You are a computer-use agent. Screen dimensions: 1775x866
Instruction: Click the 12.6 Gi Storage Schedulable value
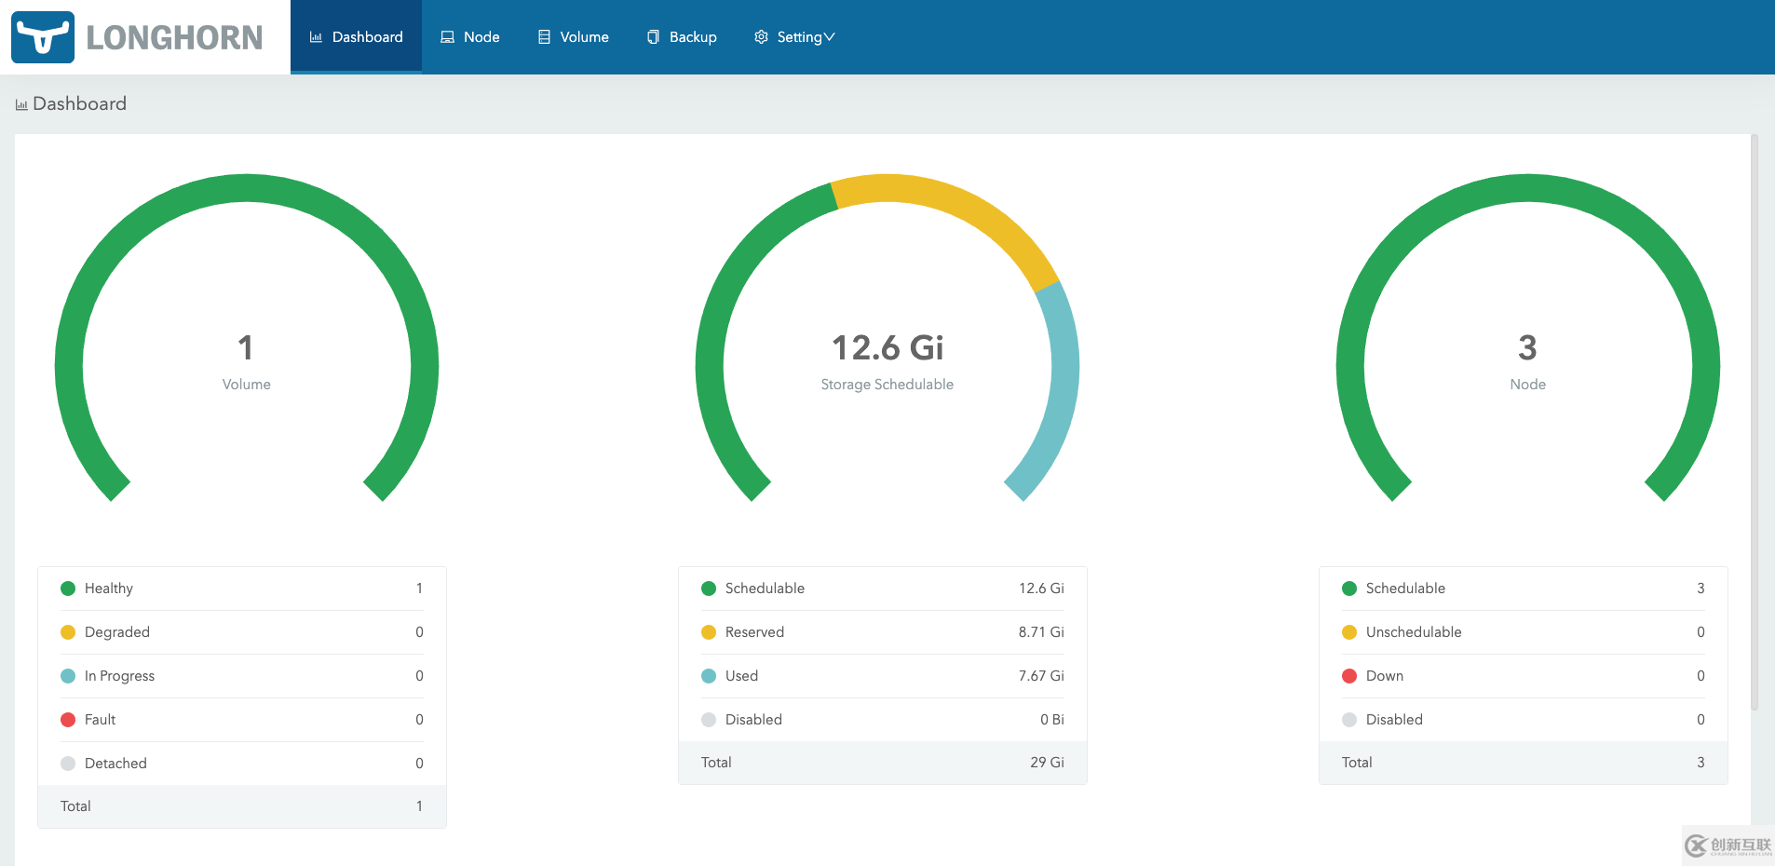[x=887, y=348]
